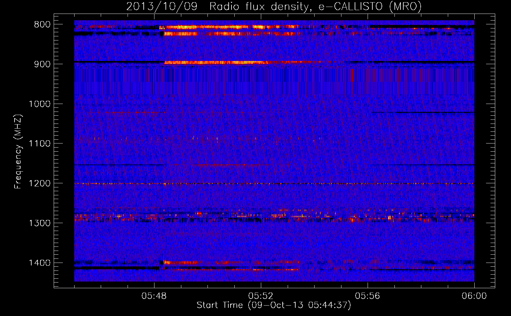Click the 'Frequency (MHZ)' axis label
This screenshot has width=511, height=316.
click(x=18, y=151)
